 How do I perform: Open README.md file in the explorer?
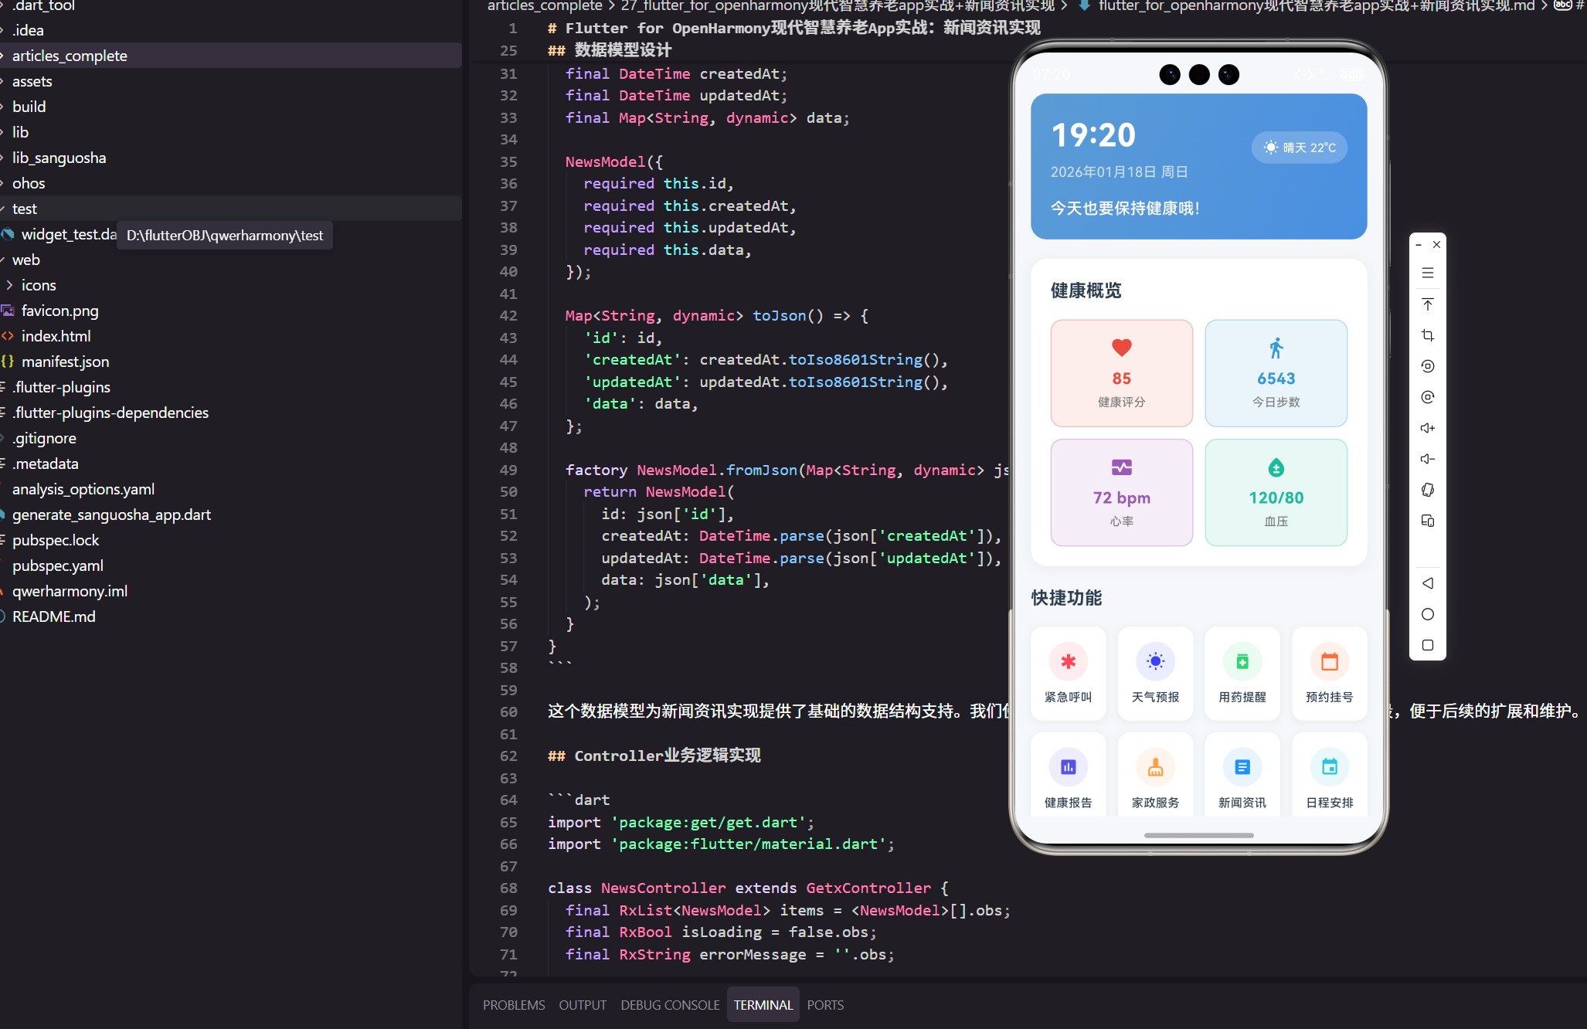pyautogui.click(x=54, y=616)
